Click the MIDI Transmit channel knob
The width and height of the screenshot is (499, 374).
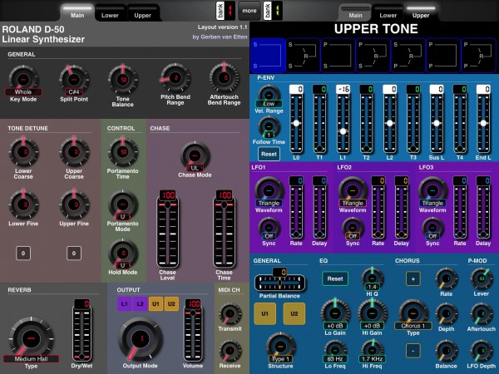[x=230, y=314]
